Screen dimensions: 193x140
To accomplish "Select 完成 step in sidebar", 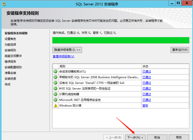I will click(8, 84).
